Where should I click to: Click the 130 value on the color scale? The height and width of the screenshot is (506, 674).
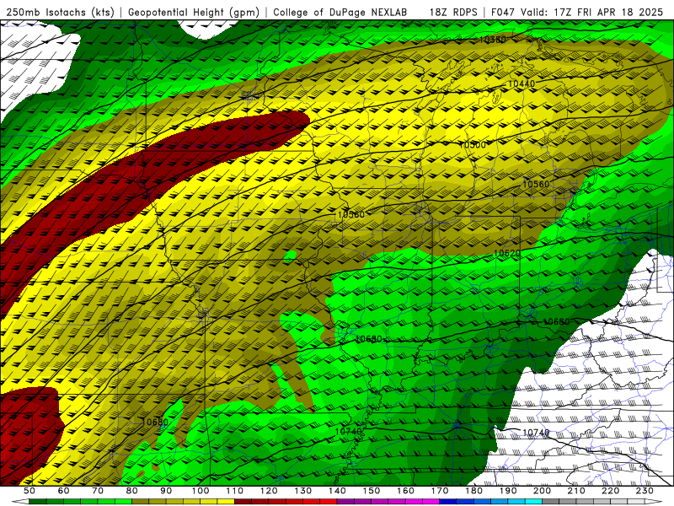click(x=303, y=491)
